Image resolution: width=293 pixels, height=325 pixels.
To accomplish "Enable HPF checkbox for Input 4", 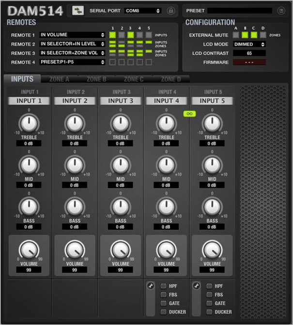I will coord(163,286).
